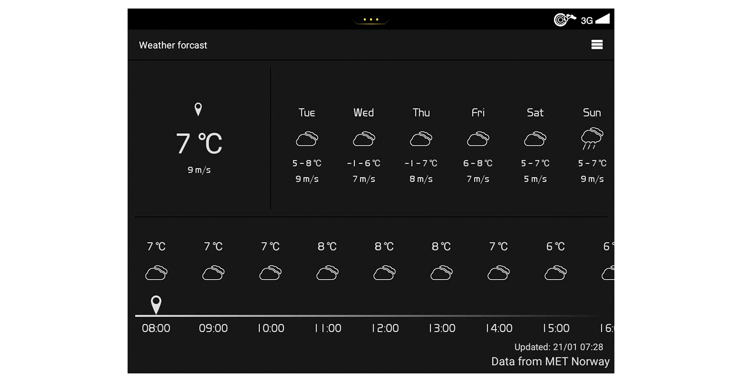
Task: Click Thursday's 8 m/s wind speed
Action: click(421, 179)
